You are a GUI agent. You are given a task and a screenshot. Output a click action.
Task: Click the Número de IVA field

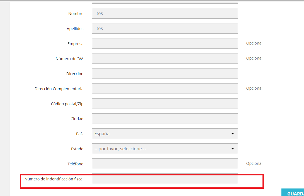coord(165,58)
